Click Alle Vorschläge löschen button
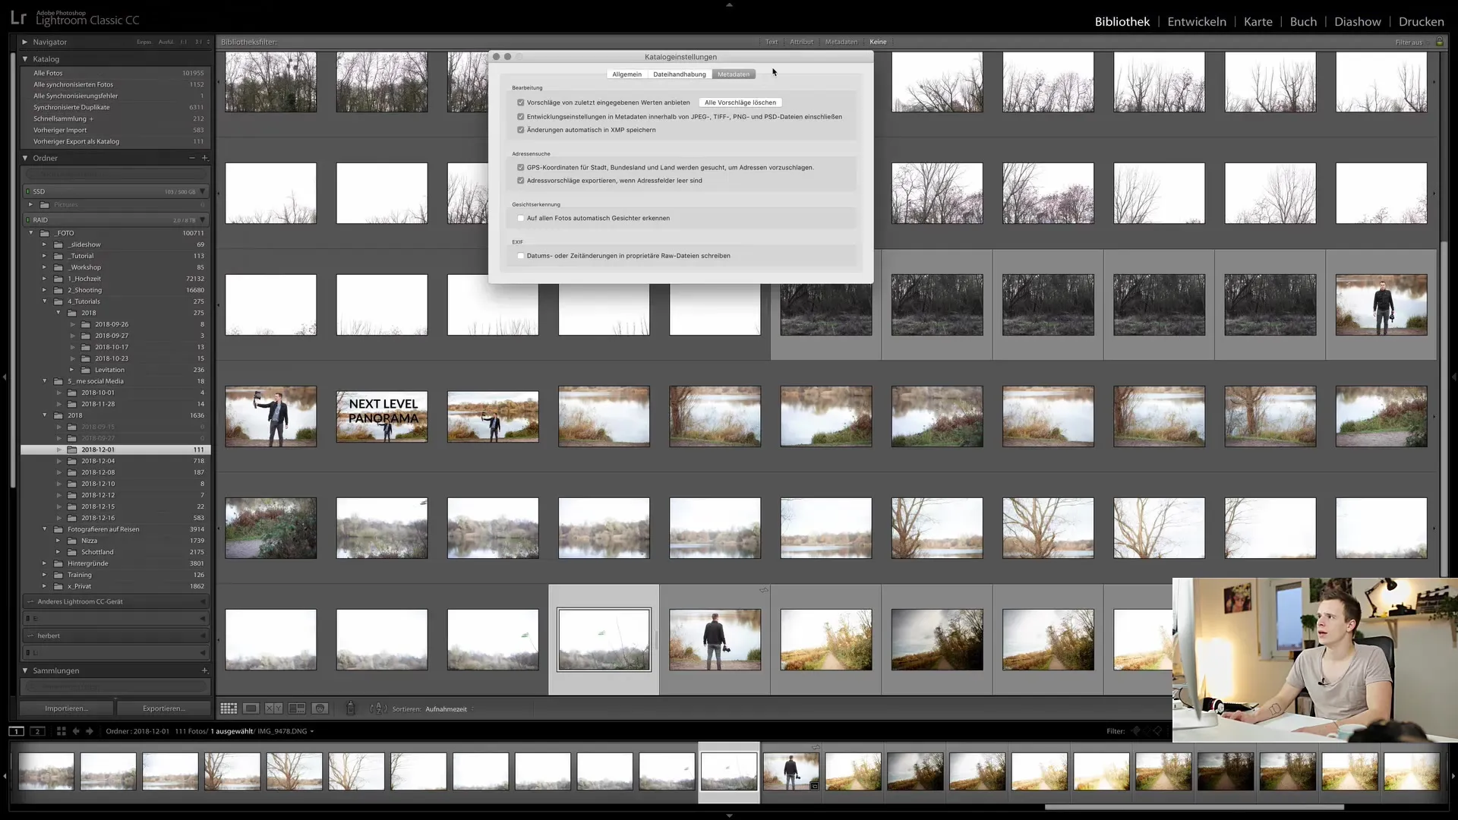The height and width of the screenshot is (820, 1458). point(740,102)
